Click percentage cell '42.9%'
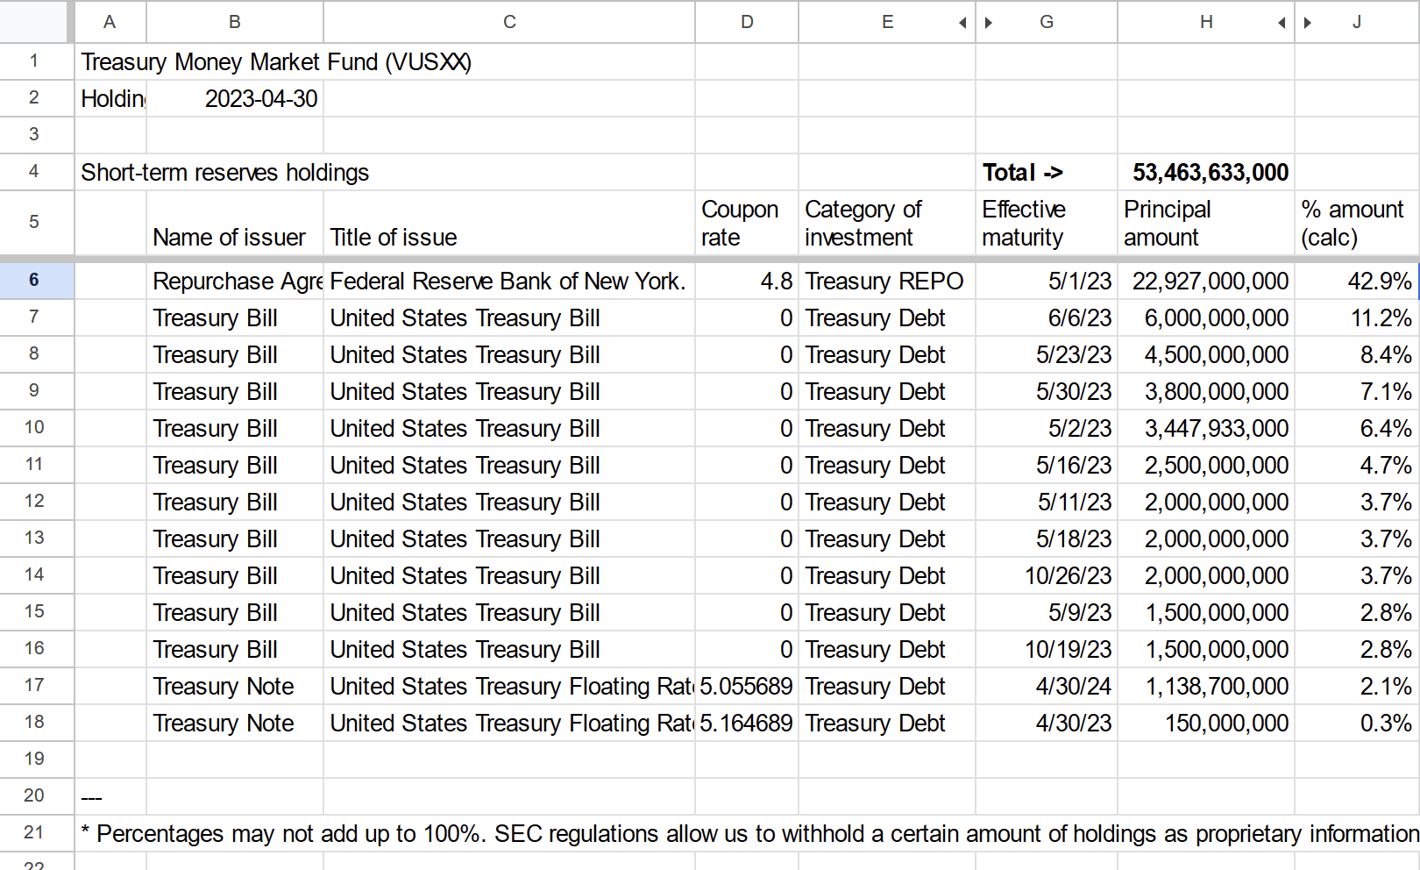1420x870 pixels. 1357,282
